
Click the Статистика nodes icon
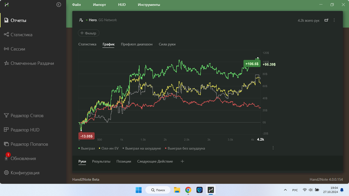point(6,34)
